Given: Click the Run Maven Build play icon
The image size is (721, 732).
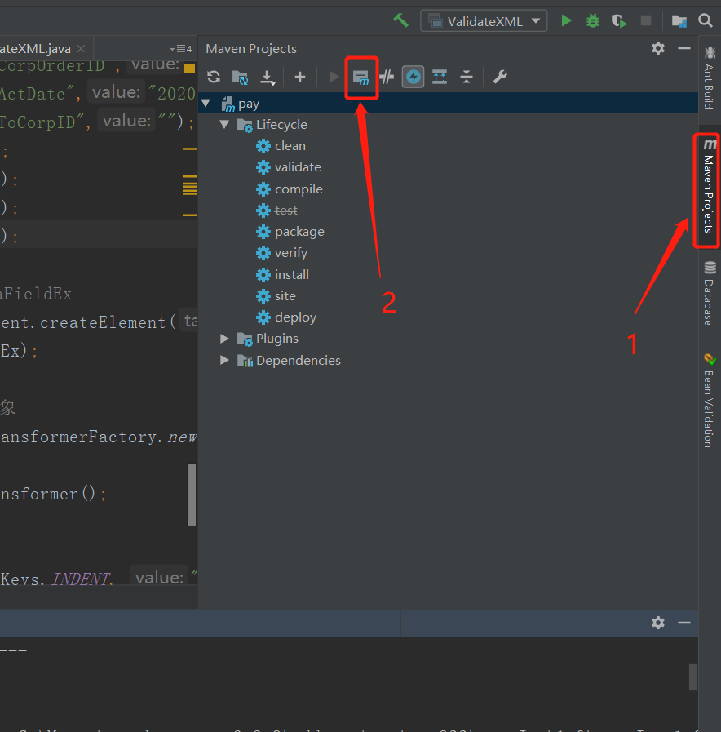Looking at the screenshot, I should tap(334, 77).
